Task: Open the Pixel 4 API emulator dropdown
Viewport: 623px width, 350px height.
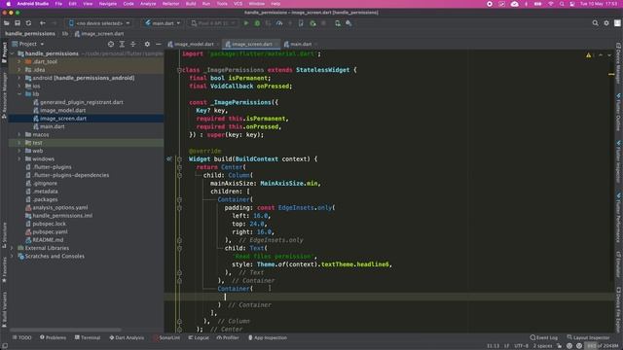Action: tap(213, 23)
